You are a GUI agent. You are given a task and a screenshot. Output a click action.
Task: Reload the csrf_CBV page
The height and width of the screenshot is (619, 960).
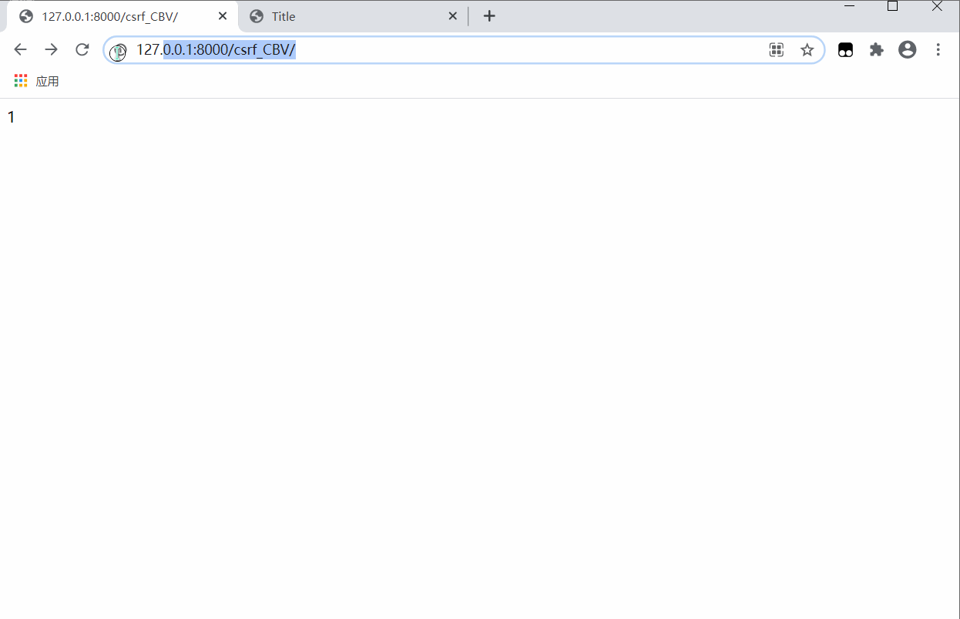[82, 50]
